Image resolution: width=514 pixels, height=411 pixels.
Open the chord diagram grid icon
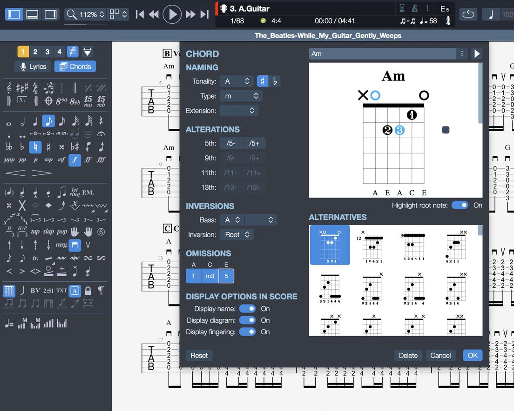coord(9,291)
